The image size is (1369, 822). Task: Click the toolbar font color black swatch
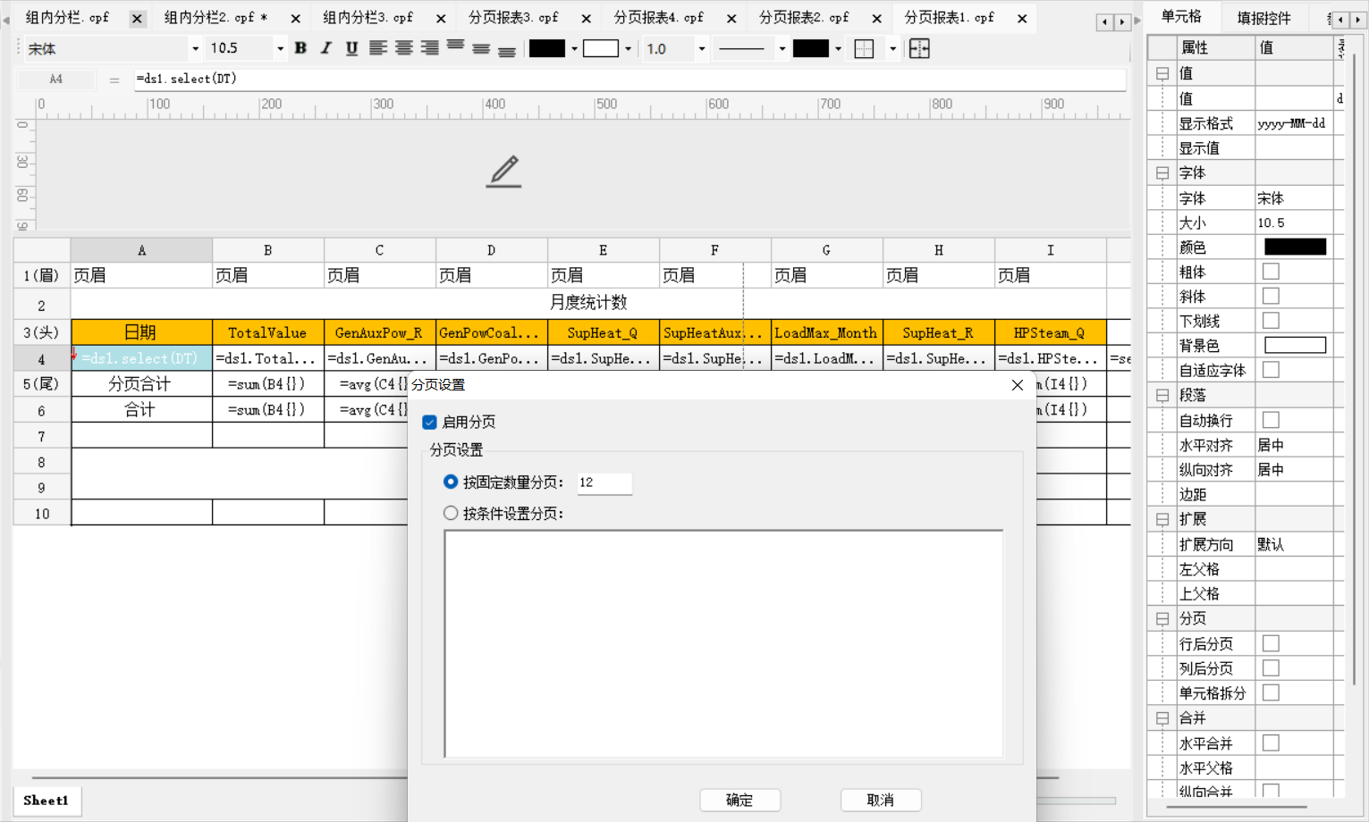pyautogui.click(x=546, y=49)
